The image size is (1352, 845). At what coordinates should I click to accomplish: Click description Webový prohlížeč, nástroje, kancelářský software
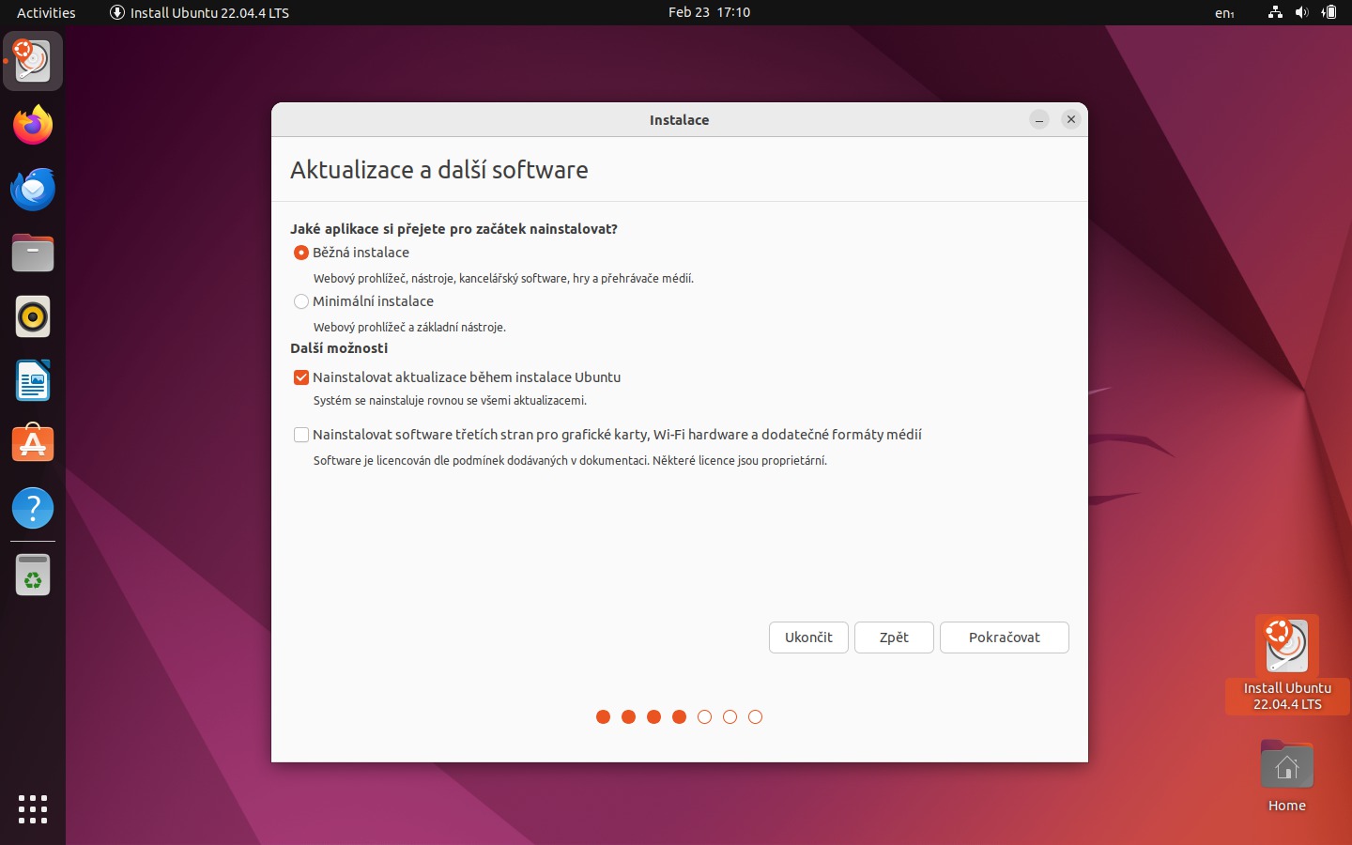(503, 279)
